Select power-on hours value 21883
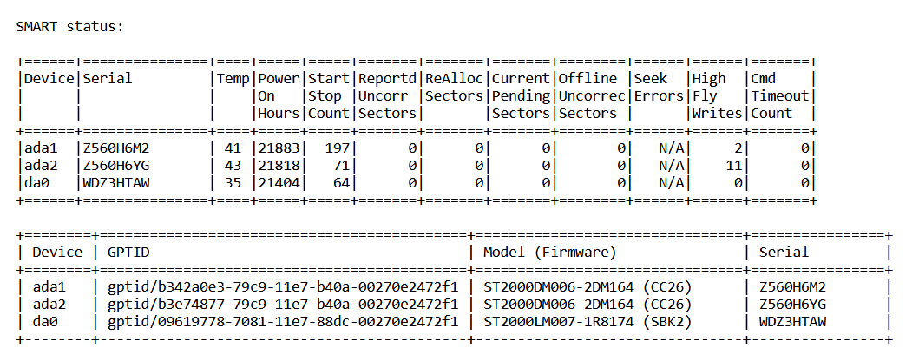 tap(279, 148)
